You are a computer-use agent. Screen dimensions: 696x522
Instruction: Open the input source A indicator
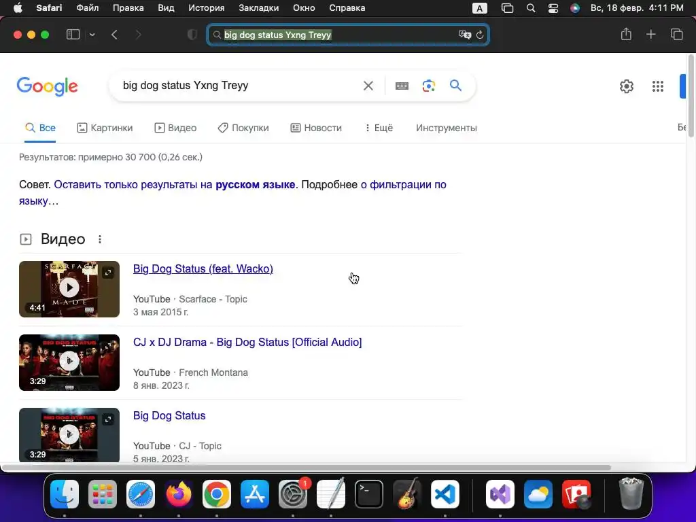[479, 8]
